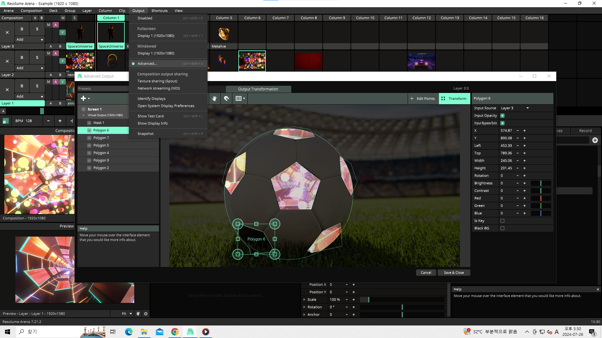Click the plus add-screen icon in Presets
Screen dimensions: 602x338
point(83,99)
